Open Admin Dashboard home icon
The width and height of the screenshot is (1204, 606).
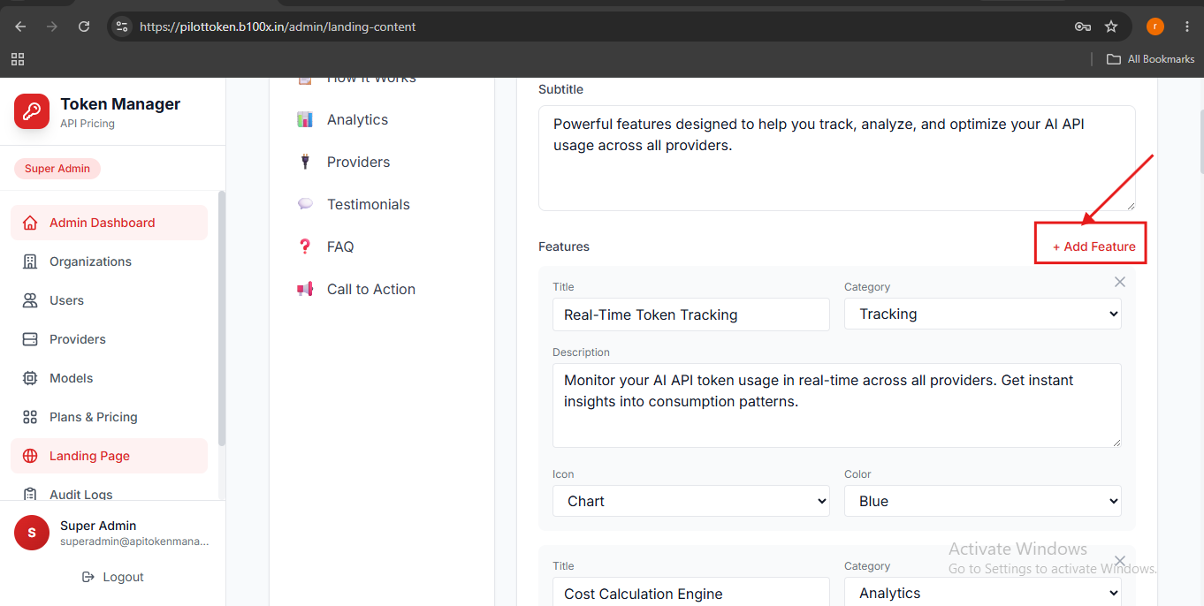[x=30, y=223]
